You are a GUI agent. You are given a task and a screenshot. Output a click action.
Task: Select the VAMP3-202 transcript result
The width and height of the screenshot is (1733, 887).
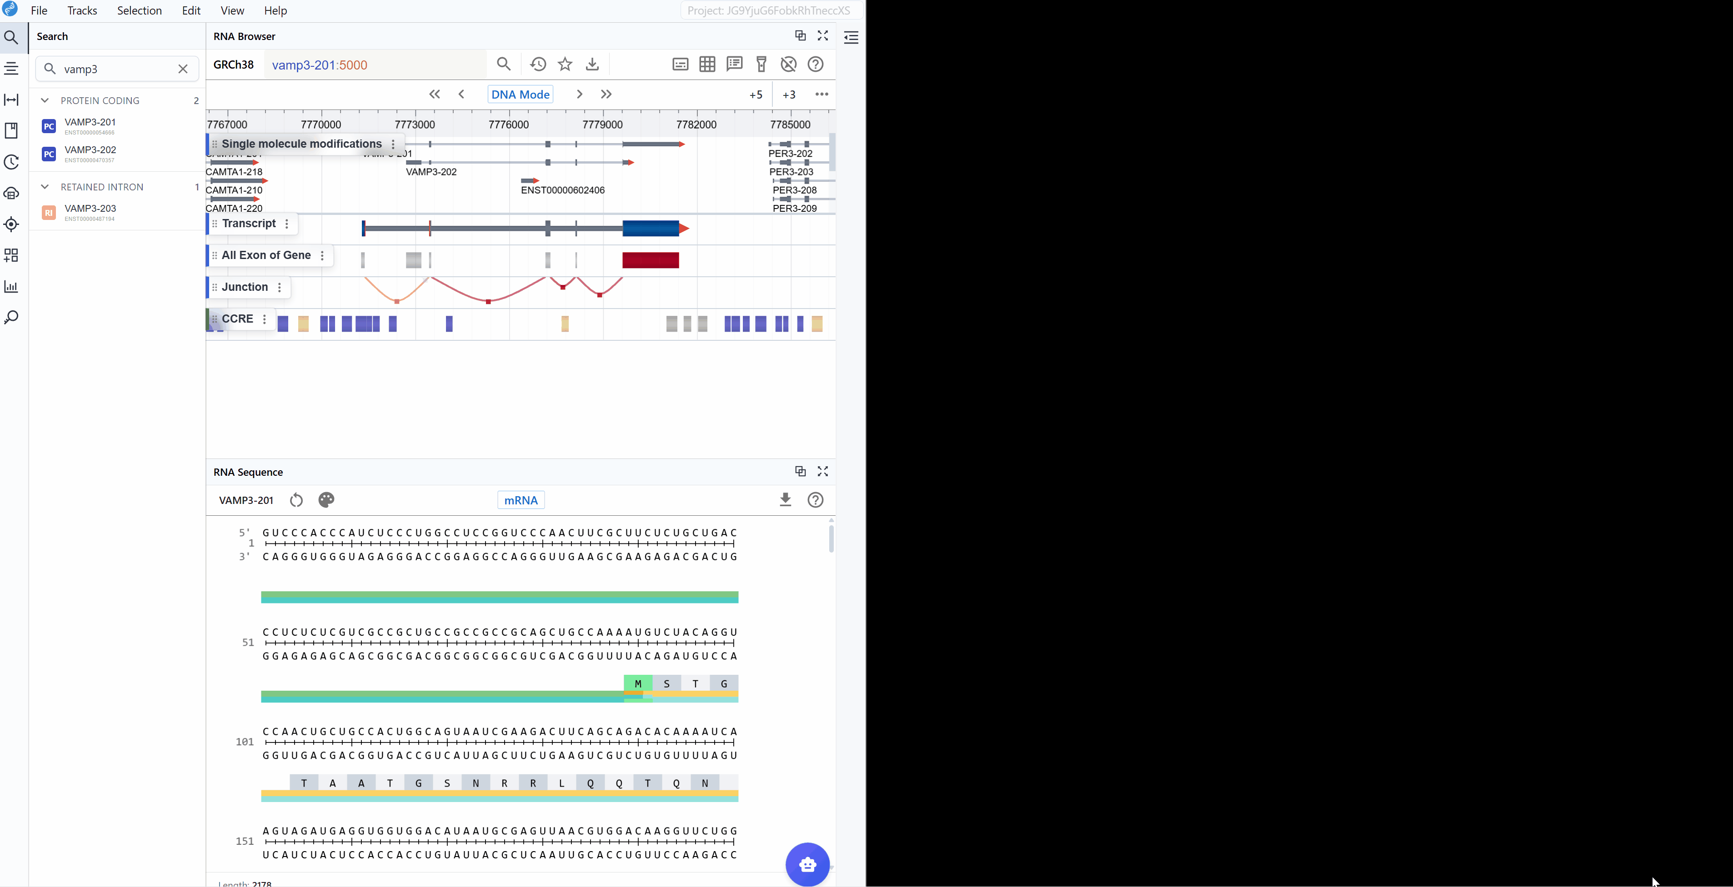pyautogui.click(x=90, y=150)
